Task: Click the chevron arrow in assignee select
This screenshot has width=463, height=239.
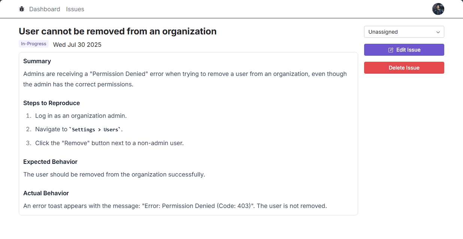Action: (438, 32)
